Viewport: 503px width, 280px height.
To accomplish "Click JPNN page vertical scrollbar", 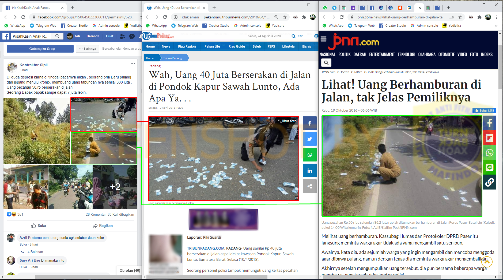I will point(500,67).
